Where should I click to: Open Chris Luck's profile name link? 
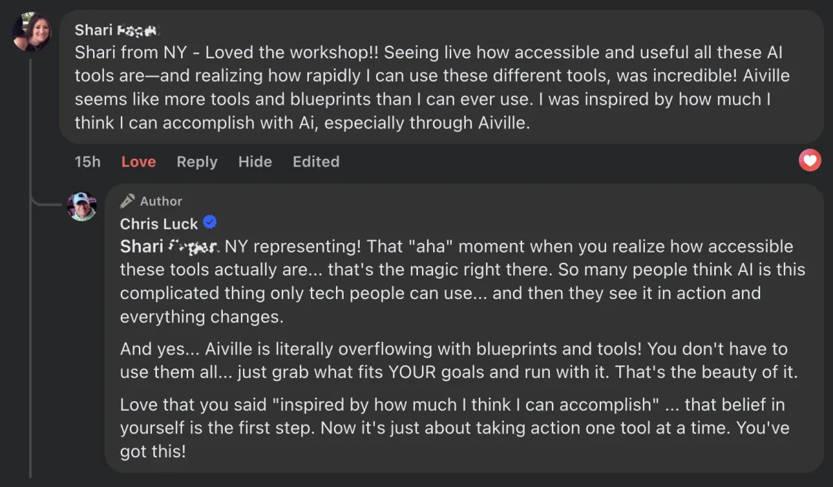pyautogui.click(x=159, y=223)
